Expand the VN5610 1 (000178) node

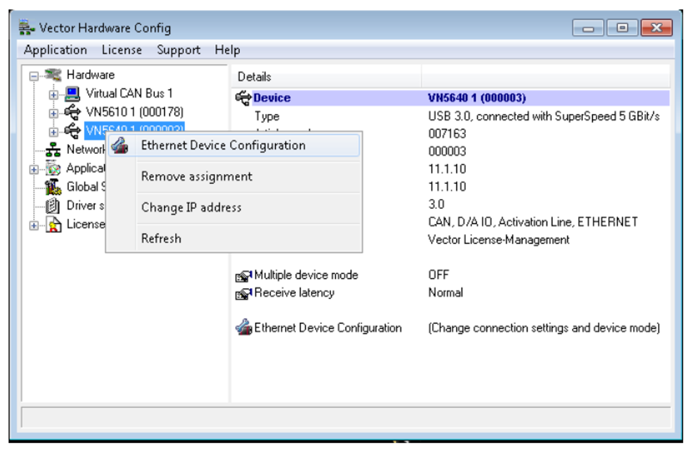click(53, 113)
